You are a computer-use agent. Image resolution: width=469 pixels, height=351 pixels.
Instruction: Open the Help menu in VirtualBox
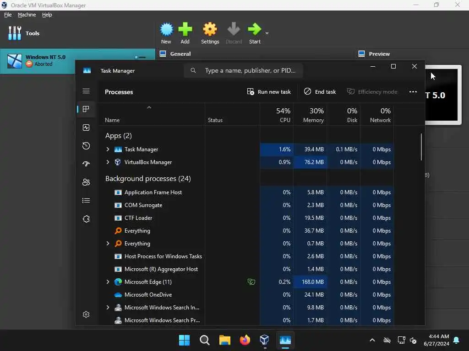pos(47,15)
